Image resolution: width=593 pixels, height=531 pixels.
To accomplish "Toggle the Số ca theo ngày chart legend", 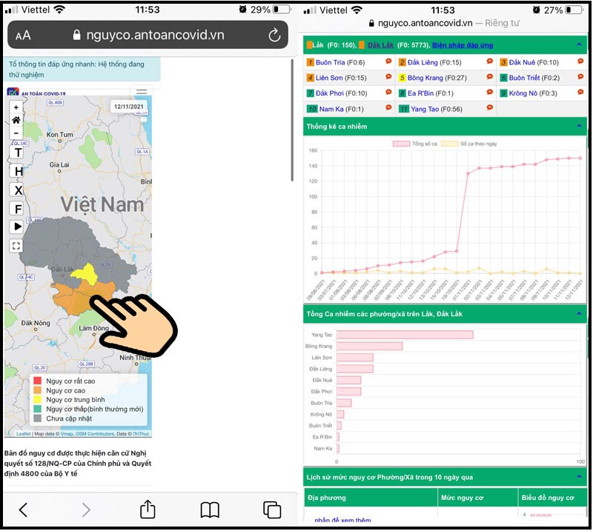I will 469,144.
